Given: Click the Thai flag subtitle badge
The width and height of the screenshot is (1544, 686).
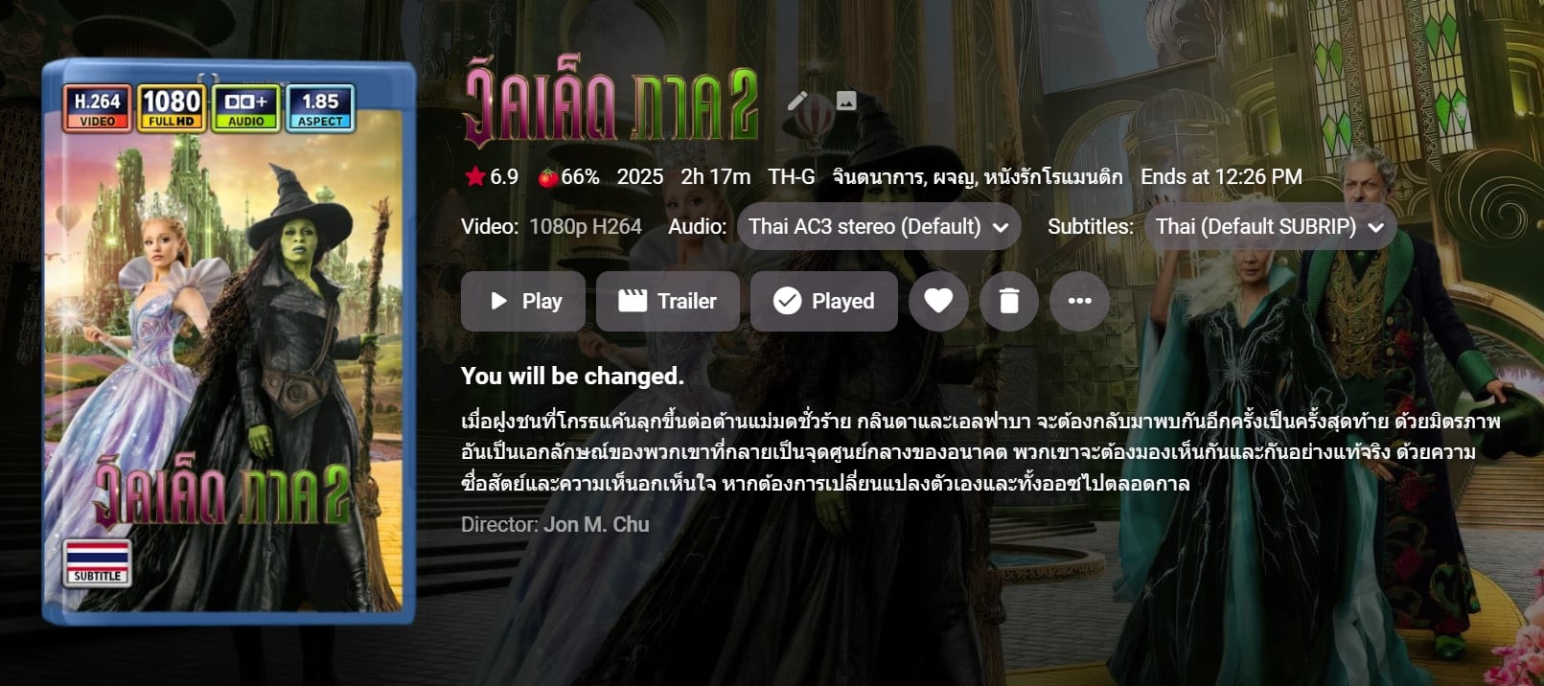Looking at the screenshot, I should [x=98, y=562].
